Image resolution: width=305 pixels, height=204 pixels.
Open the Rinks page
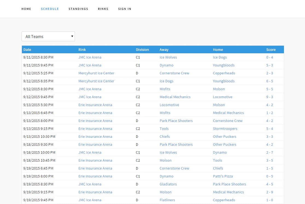[x=103, y=9]
